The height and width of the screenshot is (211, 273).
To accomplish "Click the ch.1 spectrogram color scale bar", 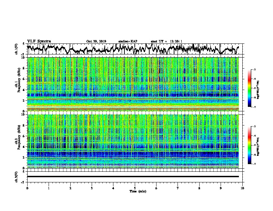I will [x=249, y=88].
